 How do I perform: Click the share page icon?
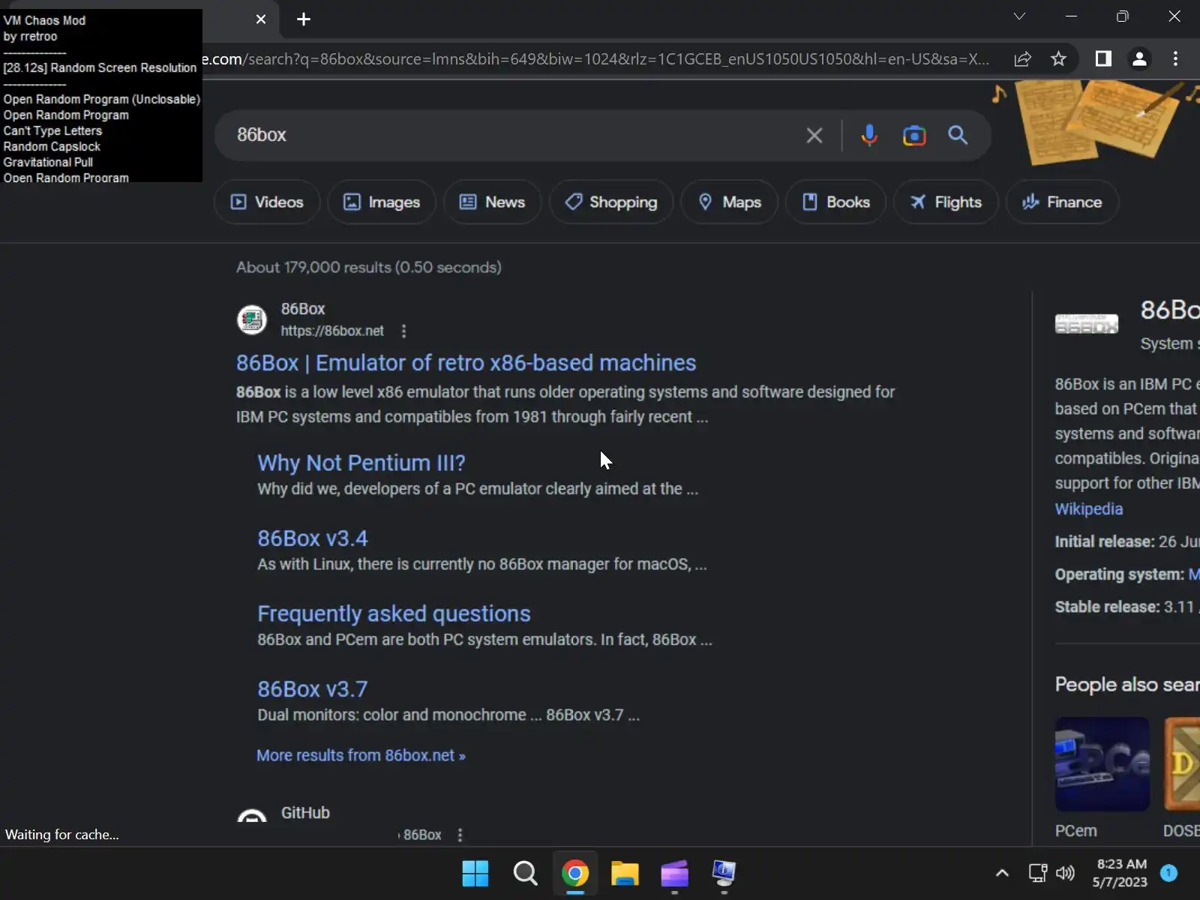coord(1022,59)
